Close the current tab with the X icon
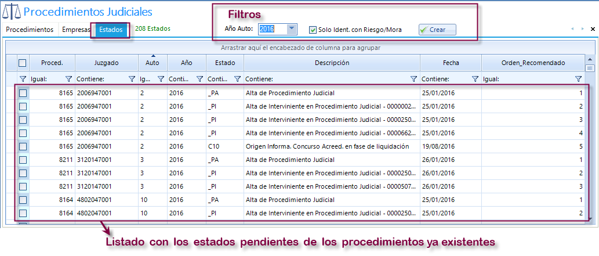 tap(593, 28)
